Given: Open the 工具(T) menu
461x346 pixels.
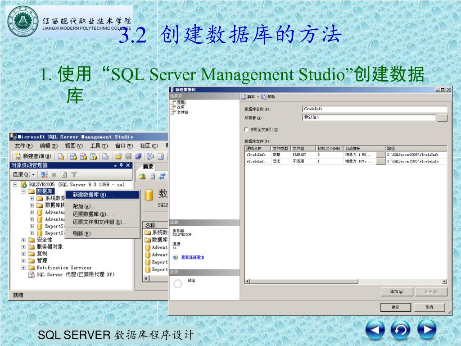Looking at the screenshot, I should point(99,146).
